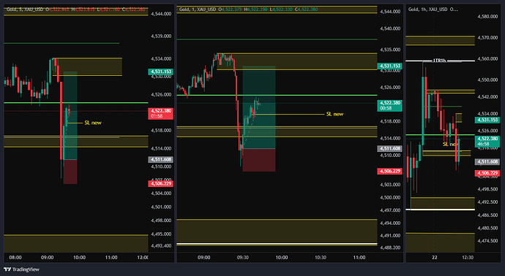Click 09:00 on 5-minute chart time axis

click(48, 257)
